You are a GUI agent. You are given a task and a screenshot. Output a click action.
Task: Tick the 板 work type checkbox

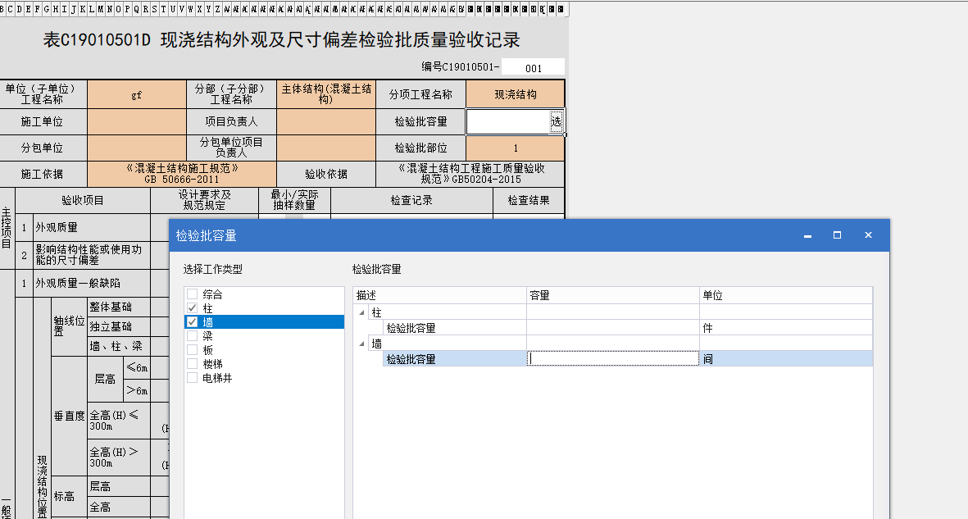[192, 350]
